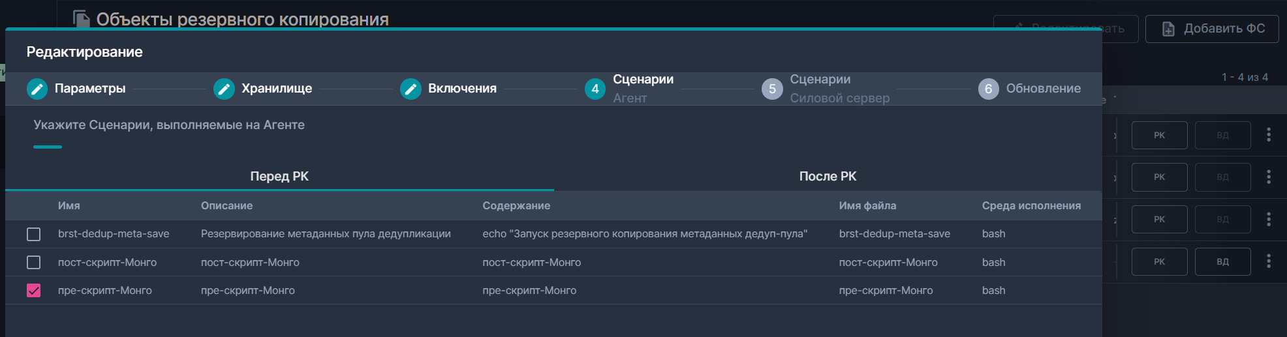Click the pencil icon for Хранилище step

coord(224,89)
